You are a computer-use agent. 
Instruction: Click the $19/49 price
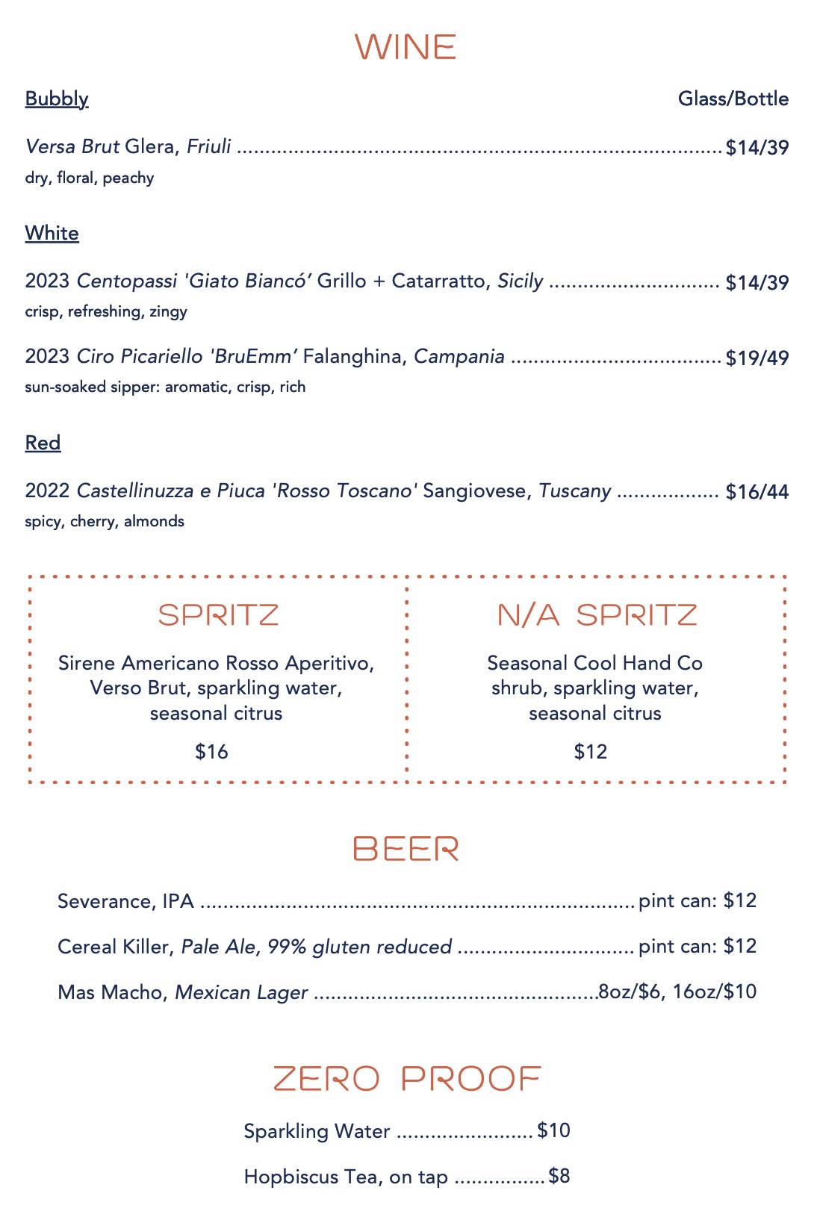[757, 358]
